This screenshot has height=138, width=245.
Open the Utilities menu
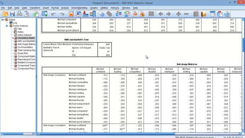click(104, 8)
